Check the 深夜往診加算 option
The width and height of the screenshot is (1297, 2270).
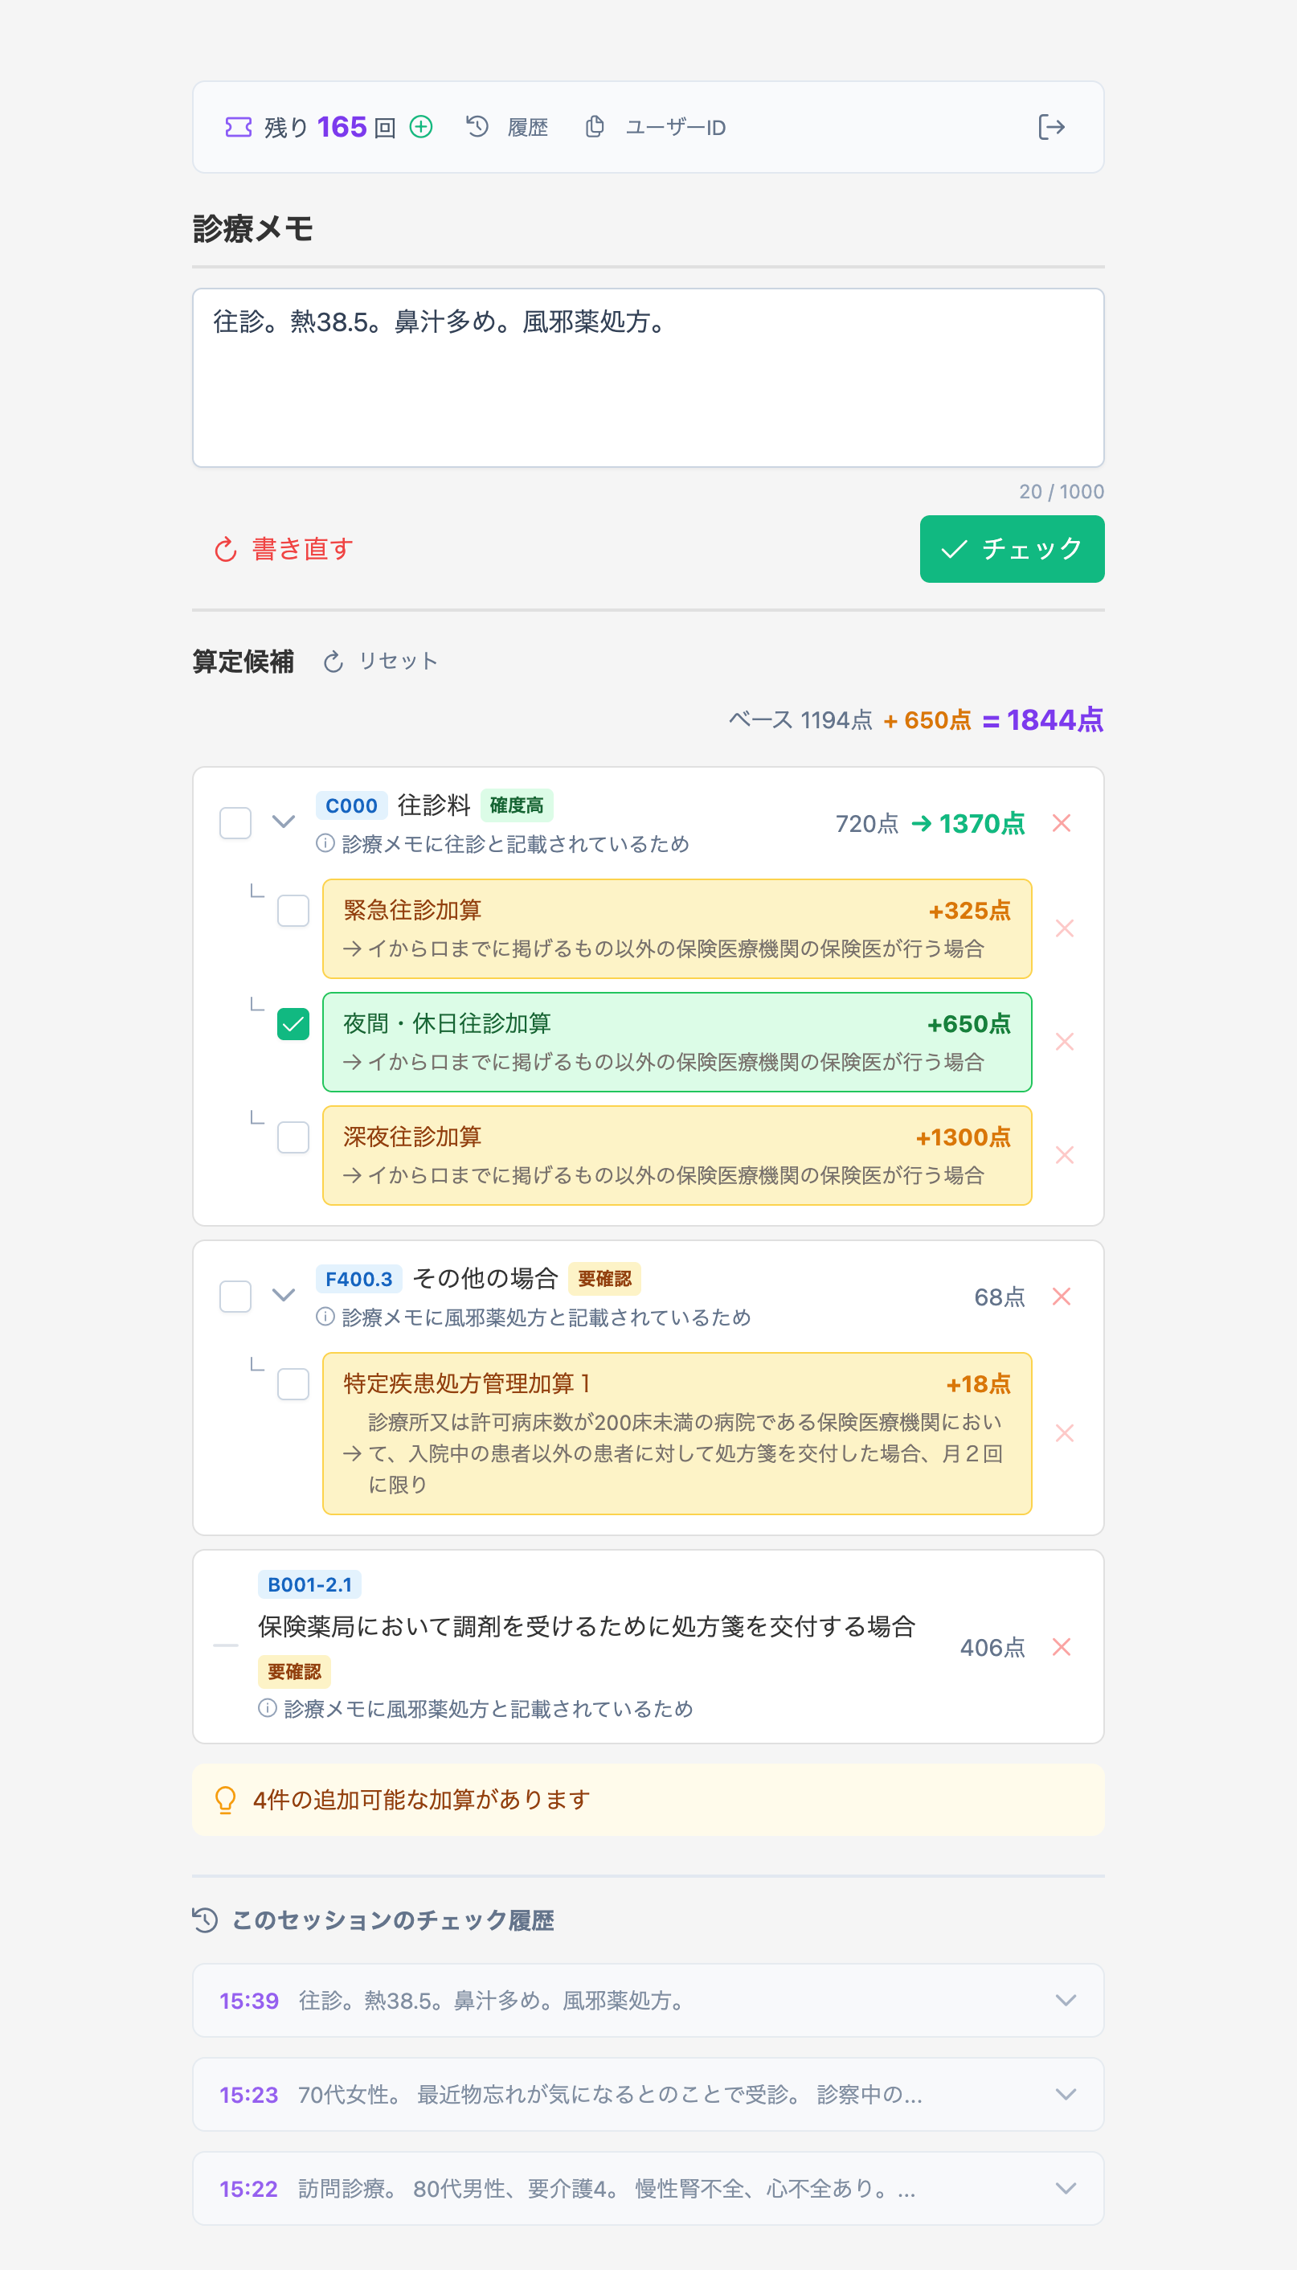pos(293,1138)
